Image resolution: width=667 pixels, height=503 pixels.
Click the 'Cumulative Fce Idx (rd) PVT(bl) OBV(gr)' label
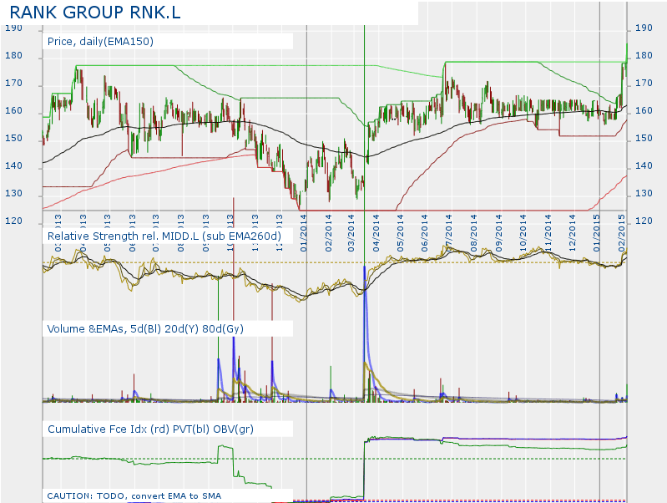tap(150, 429)
